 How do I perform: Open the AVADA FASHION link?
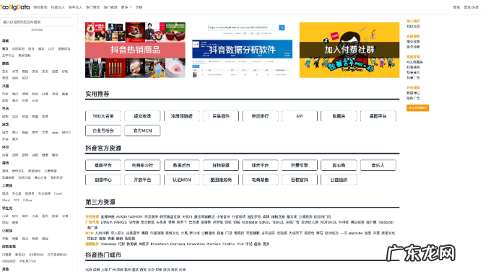pyautogui.click(x=129, y=217)
